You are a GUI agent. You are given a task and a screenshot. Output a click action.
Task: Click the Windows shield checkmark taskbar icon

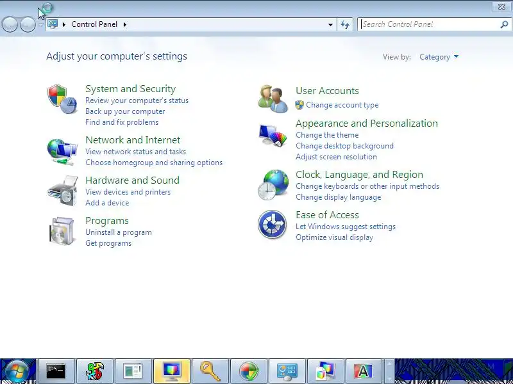tap(249, 371)
